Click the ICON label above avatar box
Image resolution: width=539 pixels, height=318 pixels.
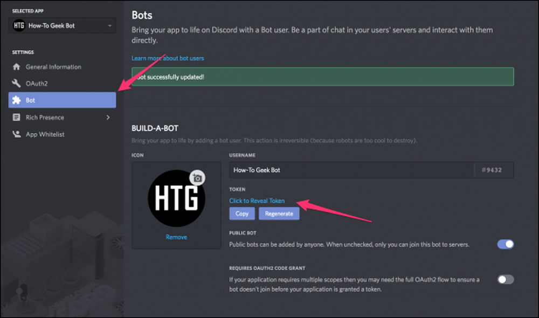[137, 155]
